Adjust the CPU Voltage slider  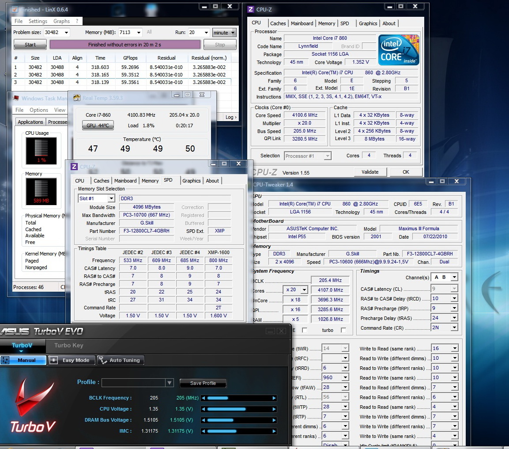(238, 409)
